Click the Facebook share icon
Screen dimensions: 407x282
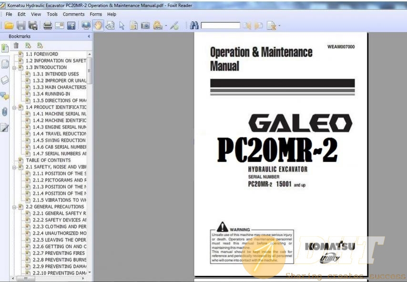click(71, 25)
